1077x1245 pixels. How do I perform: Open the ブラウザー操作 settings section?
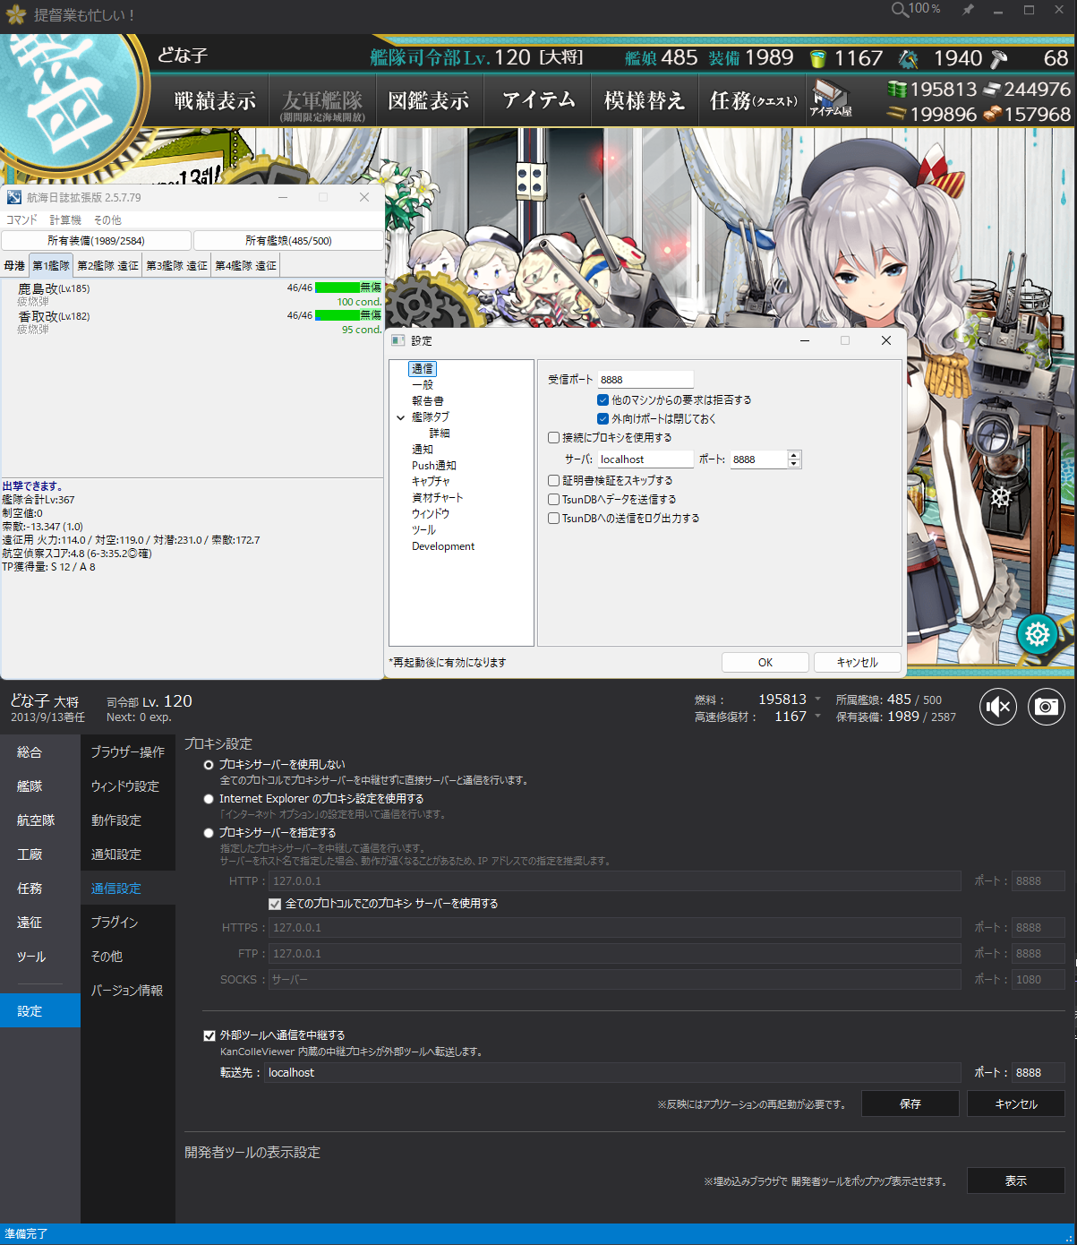128,752
